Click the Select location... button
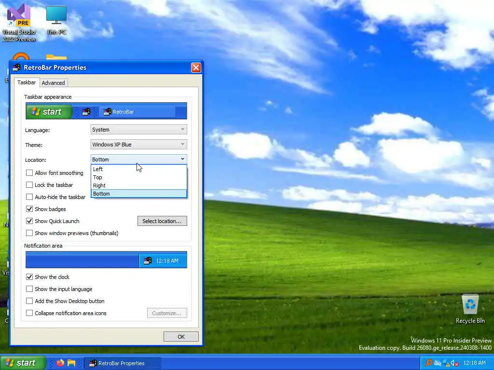 (x=162, y=221)
